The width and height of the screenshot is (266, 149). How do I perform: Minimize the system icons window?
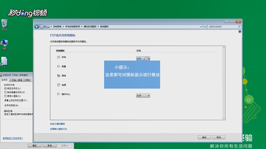[227, 22]
